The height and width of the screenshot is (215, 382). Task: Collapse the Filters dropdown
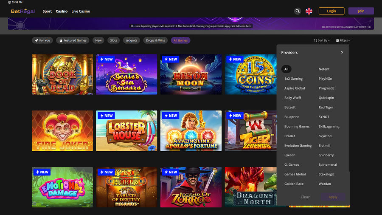coord(343,40)
